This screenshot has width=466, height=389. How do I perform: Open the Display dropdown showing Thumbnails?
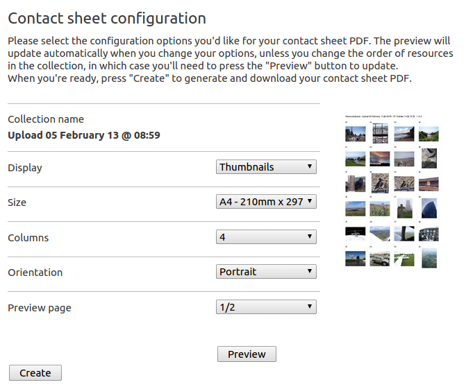click(266, 166)
